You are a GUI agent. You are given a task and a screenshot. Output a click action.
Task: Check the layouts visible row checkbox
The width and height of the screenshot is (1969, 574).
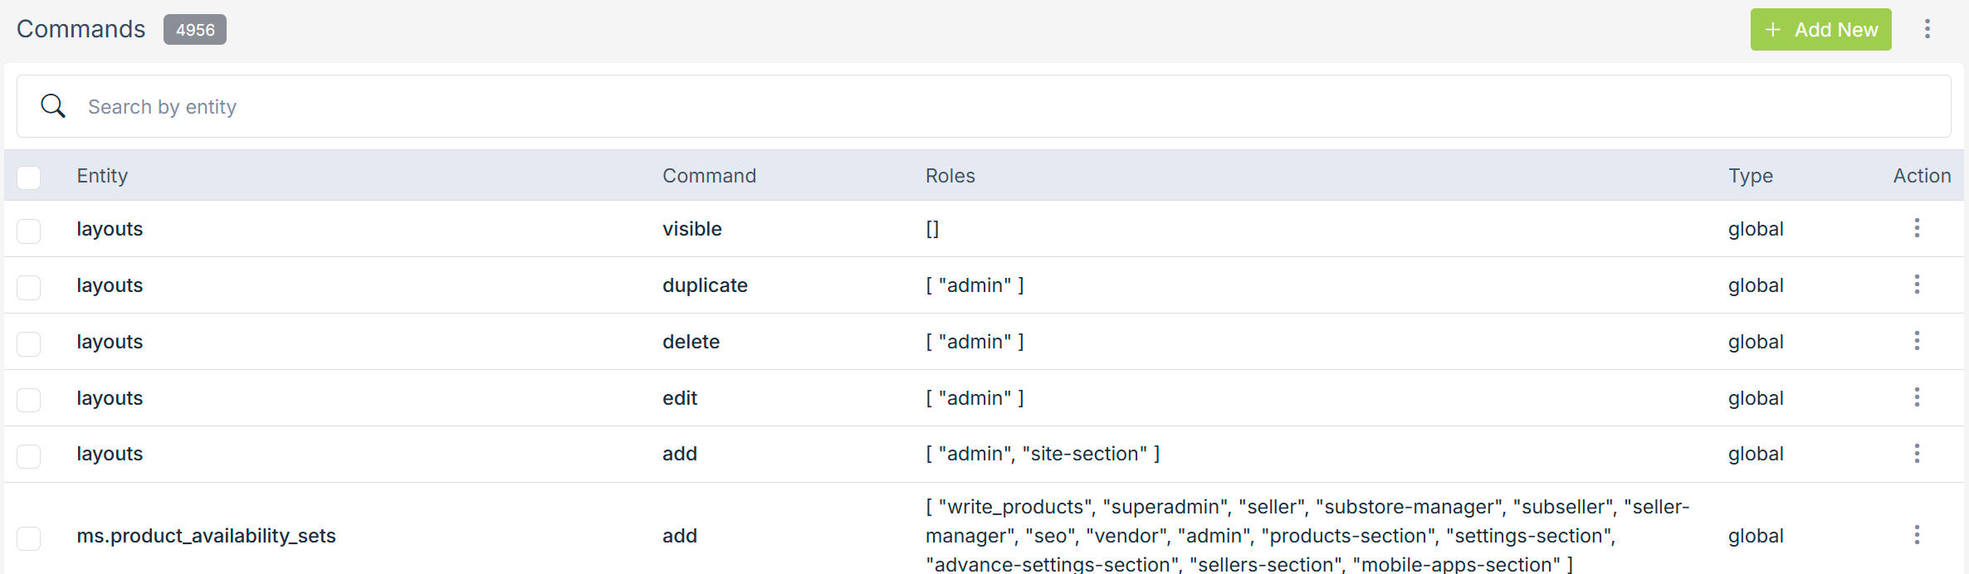pyautogui.click(x=29, y=231)
